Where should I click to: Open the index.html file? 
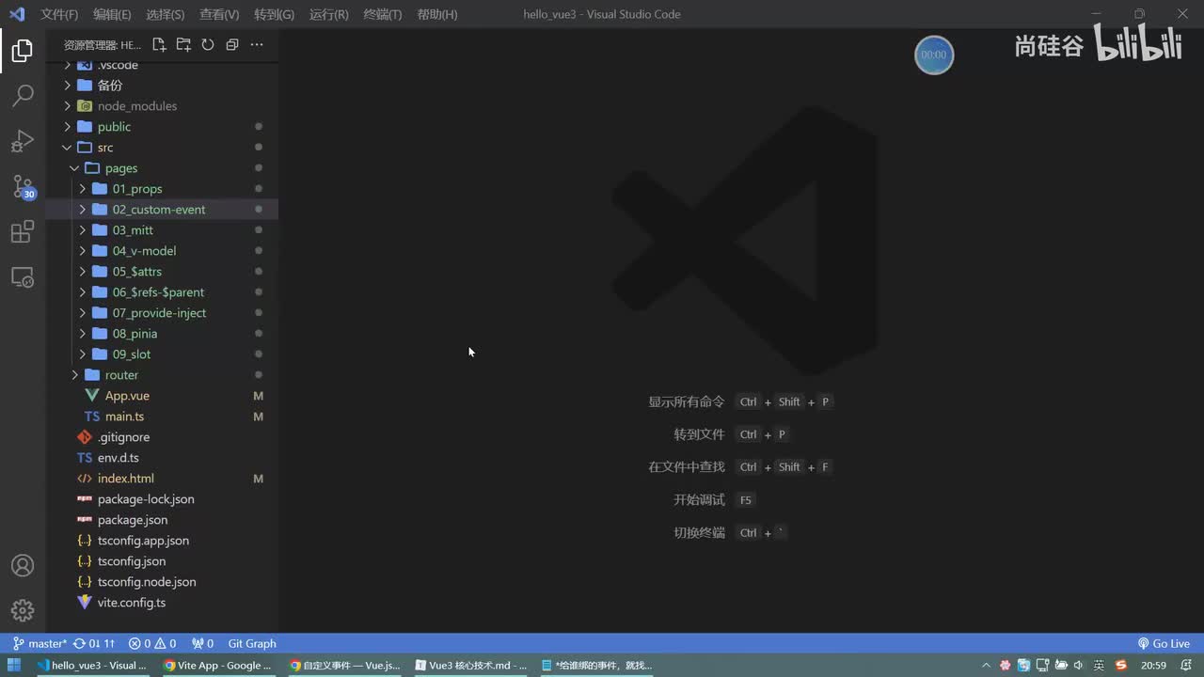pos(162,479)
